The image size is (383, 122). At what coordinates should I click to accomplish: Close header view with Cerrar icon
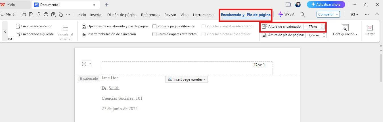[x=370, y=30]
